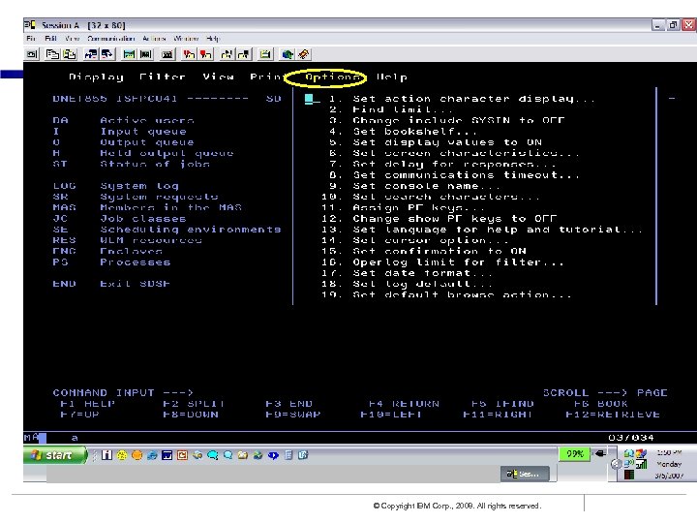Screen dimensions: 697x523
Task: Open the emulator View menu
Action: (x=72, y=39)
